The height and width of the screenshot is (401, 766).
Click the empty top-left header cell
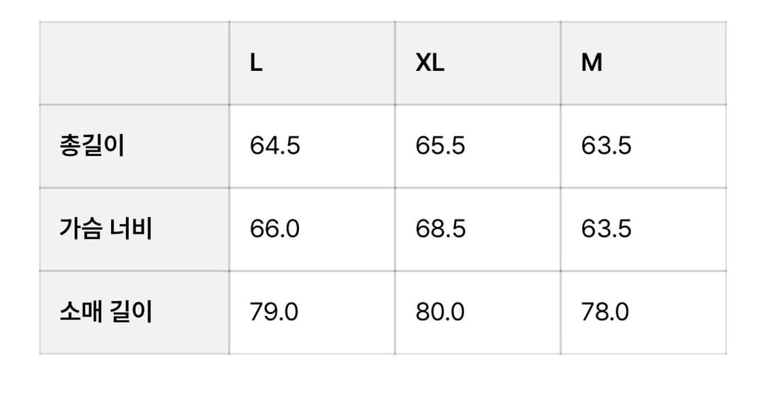coord(134,63)
